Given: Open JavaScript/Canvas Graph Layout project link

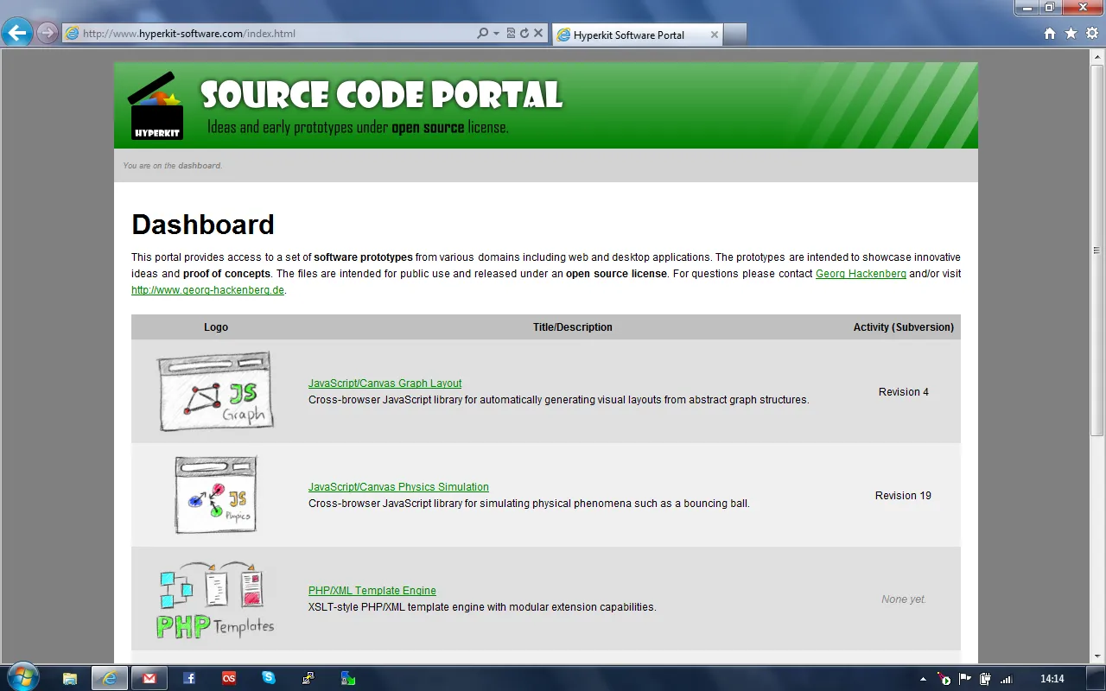Looking at the screenshot, I should 385,384.
